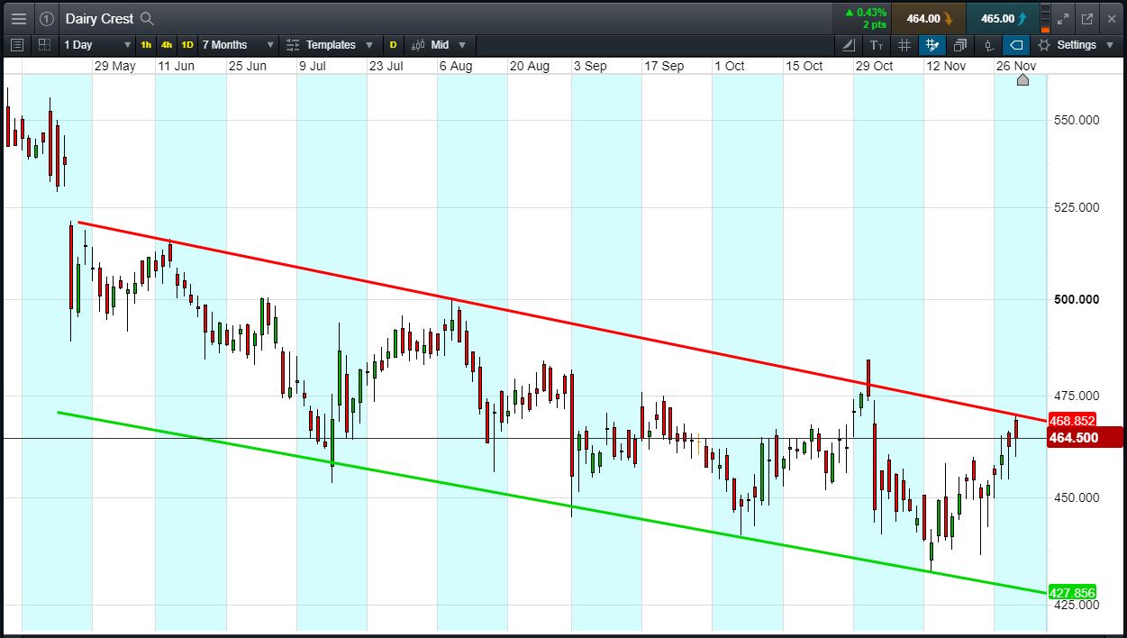Click the 0.43% price change box
The width and height of the screenshot is (1127, 638).
864,18
